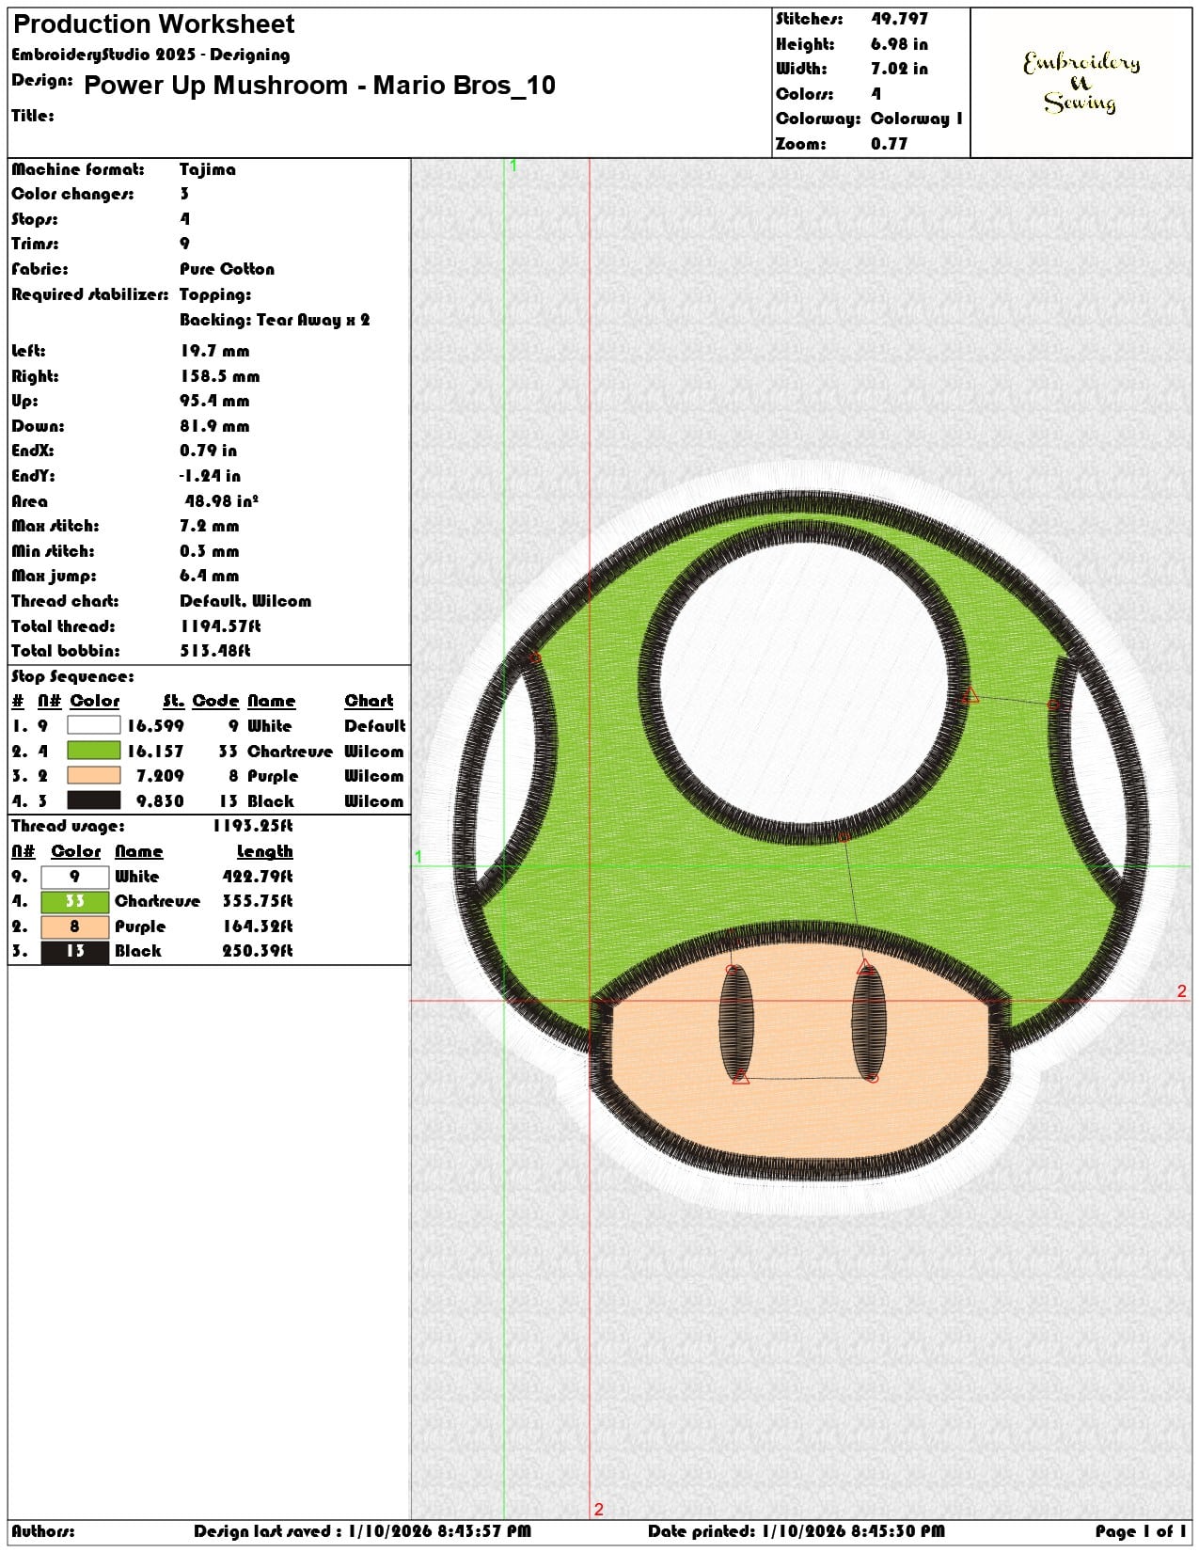Click the Embroidery N Sewing logo

pyautogui.click(x=1081, y=83)
